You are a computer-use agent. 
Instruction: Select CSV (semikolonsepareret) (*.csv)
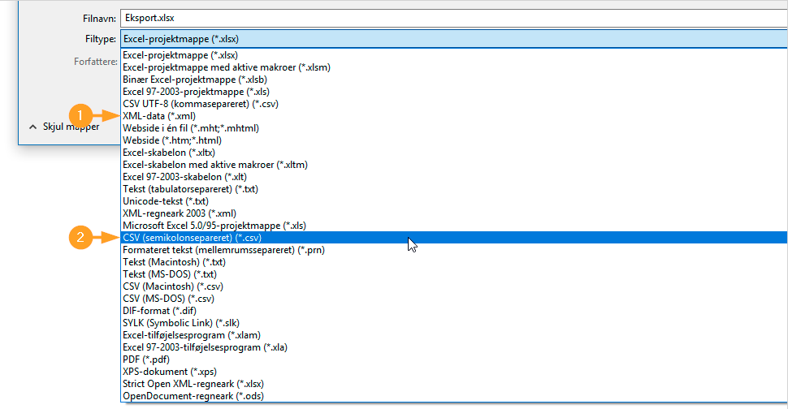pyautogui.click(x=454, y=238)
